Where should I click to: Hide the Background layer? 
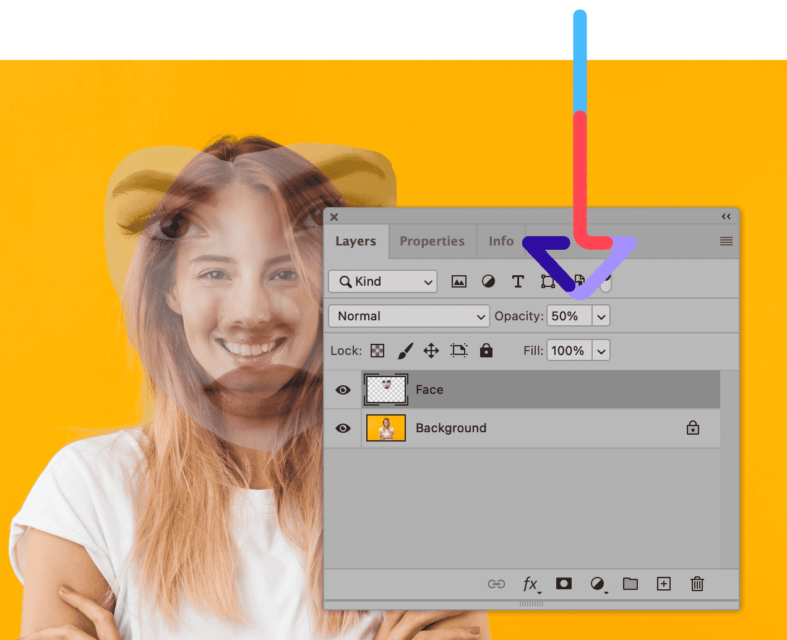pos(343,428)
